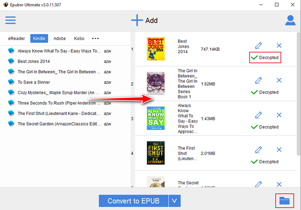Show more sources via three dots
Viewport: 301px width, 210px height.
(95, 38)
